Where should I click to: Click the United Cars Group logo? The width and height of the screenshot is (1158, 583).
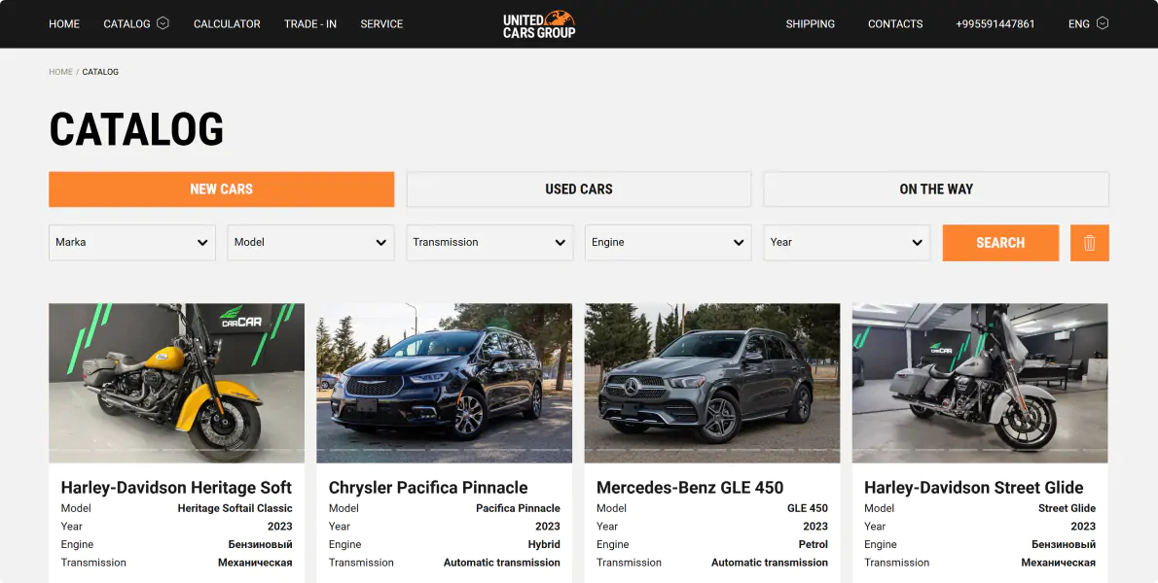[539, 24]
